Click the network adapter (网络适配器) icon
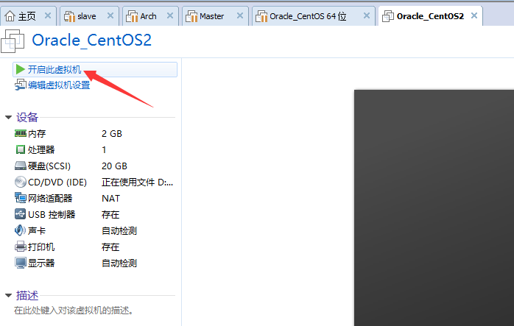Image resolution: width=514 pixels, height=326 pixels. (x=21, y=198)
